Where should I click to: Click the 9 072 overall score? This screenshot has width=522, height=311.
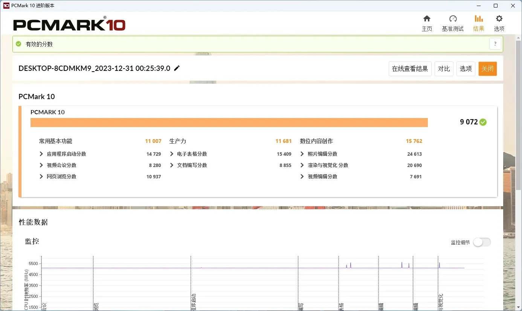[x=469, y=122]
